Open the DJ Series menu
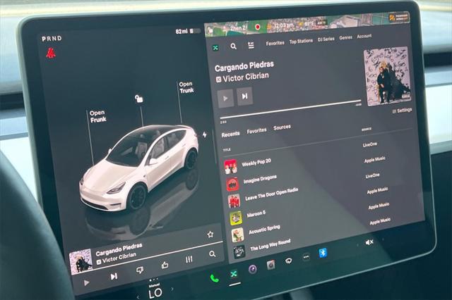The image size is (452, 300). point(326,39)
